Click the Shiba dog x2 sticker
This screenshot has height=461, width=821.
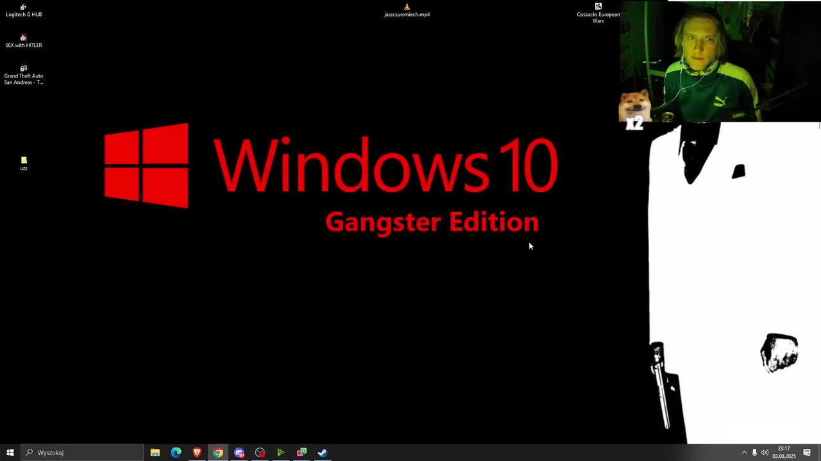pos(635,110)
